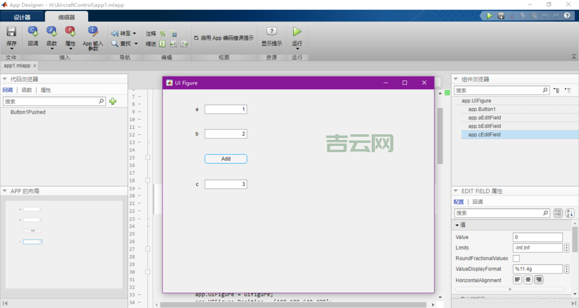Click the decrease indent icon
Viewport: 579px width, 308px height.
(184, 44)
